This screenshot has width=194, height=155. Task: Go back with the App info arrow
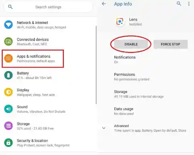tap(104, 4)
